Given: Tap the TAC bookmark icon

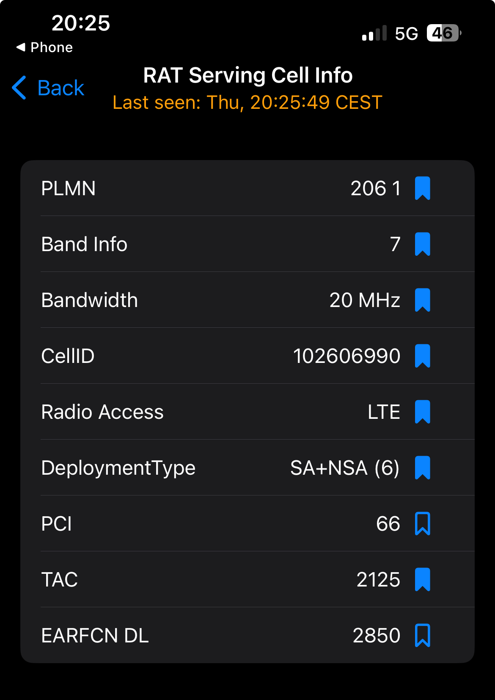Looking at the screenshot, I should (x=422, y=579).
